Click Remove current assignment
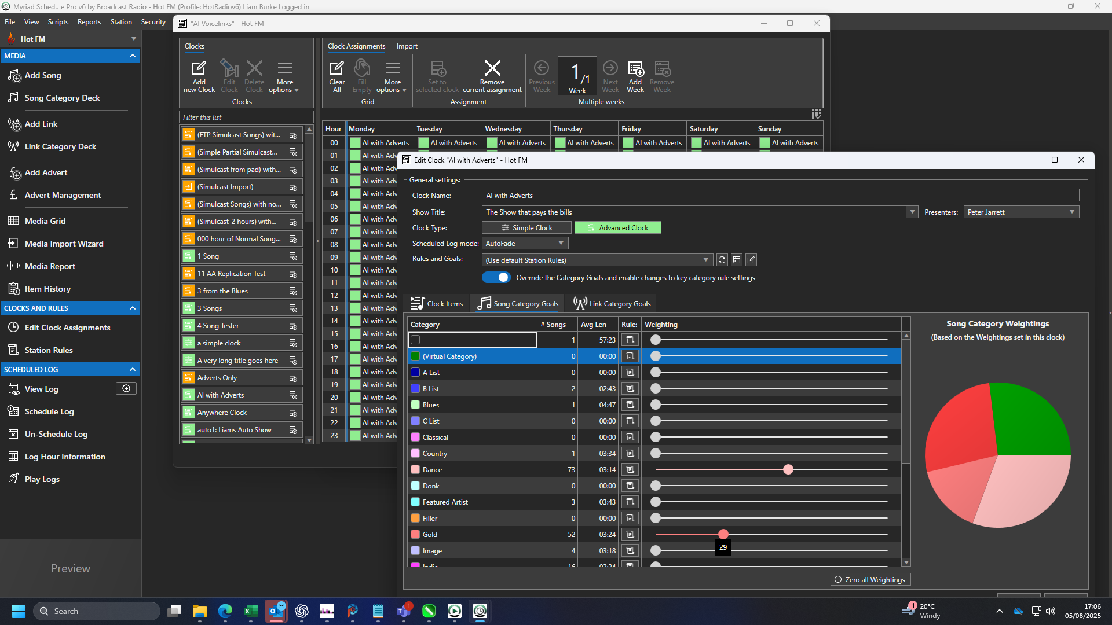This screenshot has height=625, width=1112. pyautogui.click(x=492, y=75)
